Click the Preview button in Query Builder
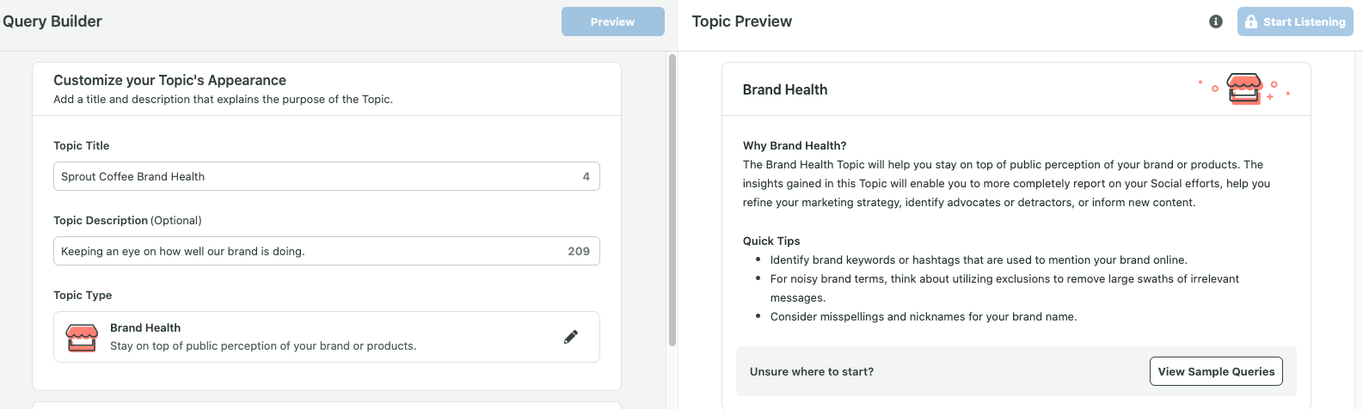The width and height of the screenshot is (1363, 409). click(613, 21)
